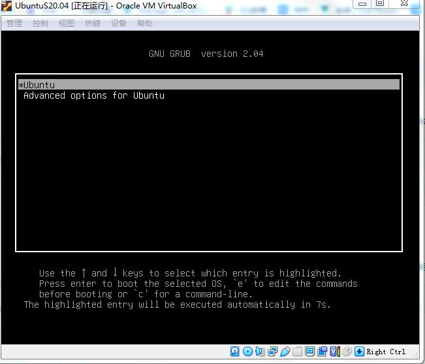Open the 帮助 menu

click(145, 24)
